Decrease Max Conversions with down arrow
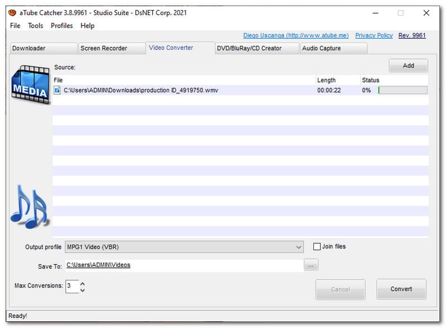The image size is (446, 328). click(x=83, y=290)
